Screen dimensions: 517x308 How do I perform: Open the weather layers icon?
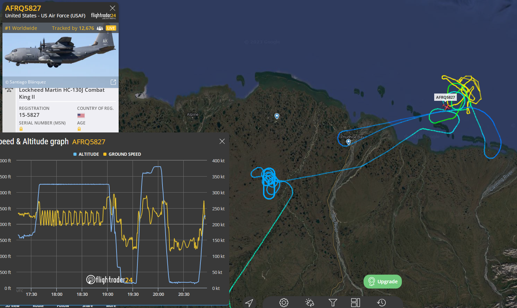pos(309,303)
